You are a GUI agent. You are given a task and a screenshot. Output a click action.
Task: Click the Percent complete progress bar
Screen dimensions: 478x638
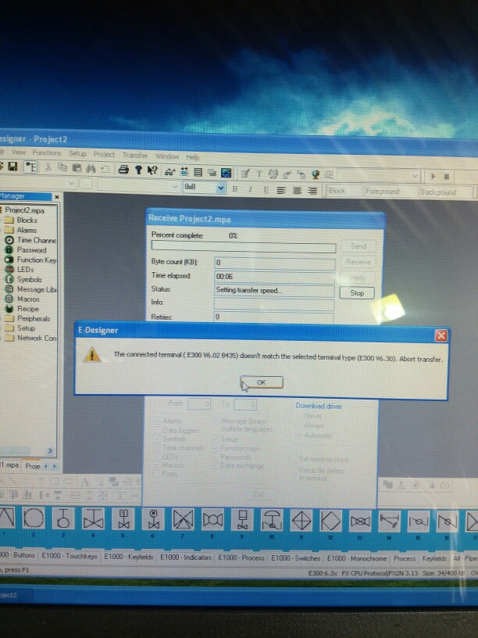tap(244, 246)
